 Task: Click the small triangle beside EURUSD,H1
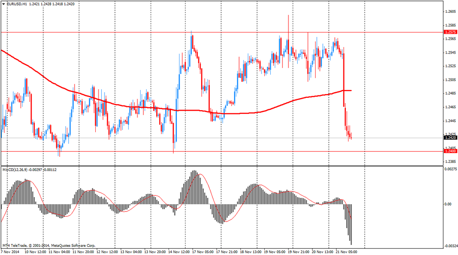(x=4, y=4)
